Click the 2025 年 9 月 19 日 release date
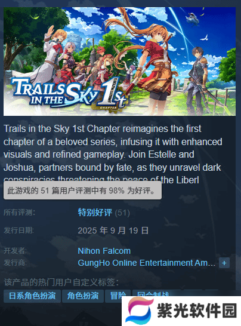Screen dimensions: 241x326 113,230
